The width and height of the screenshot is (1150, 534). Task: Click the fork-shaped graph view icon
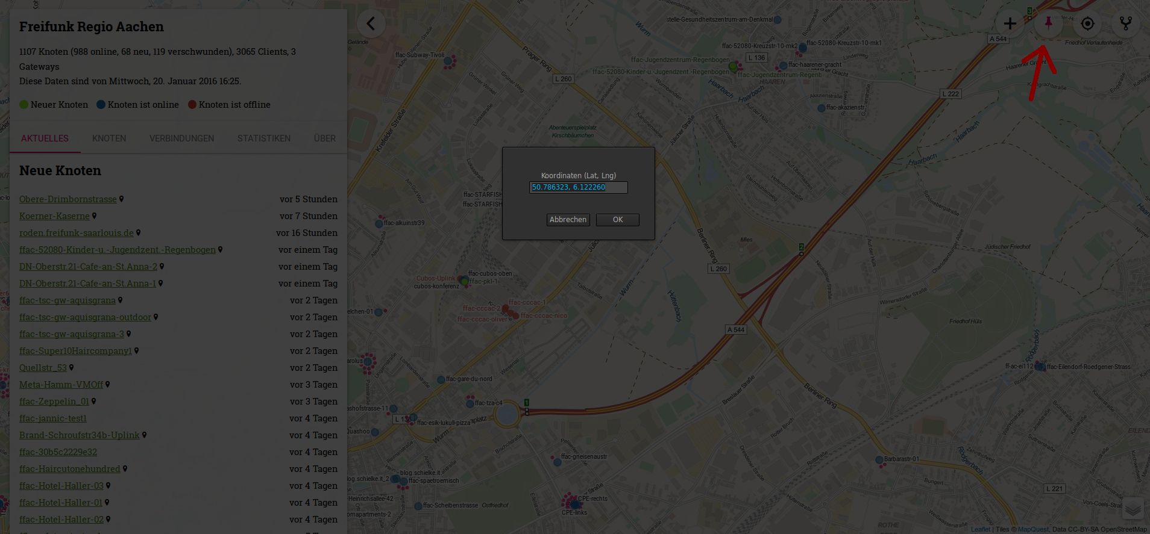(x=1125, y=24)
